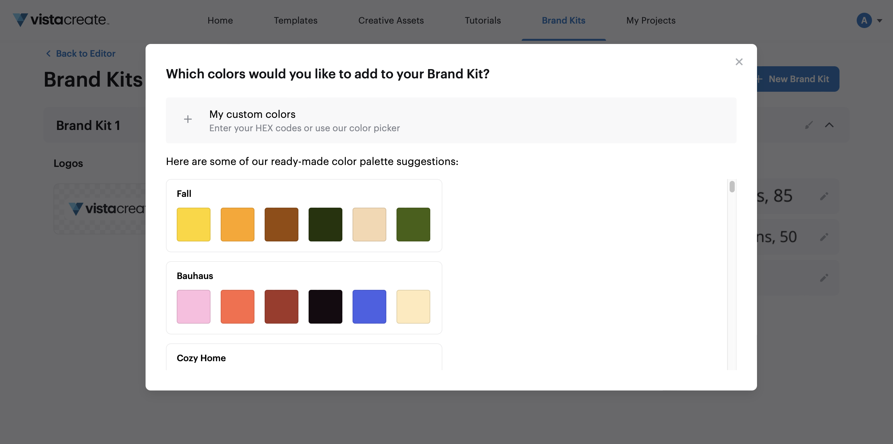Pick the pink swatch in Bauhaus palette
This screenshot has height=444, width=893.
[x=193, y=307]
